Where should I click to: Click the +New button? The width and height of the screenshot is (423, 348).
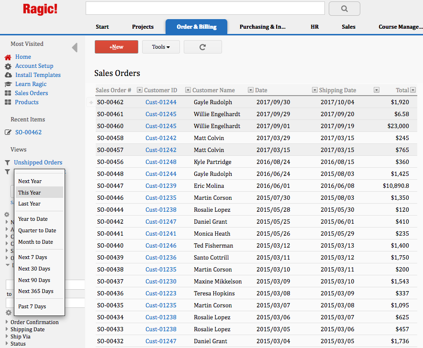[116, 47]
